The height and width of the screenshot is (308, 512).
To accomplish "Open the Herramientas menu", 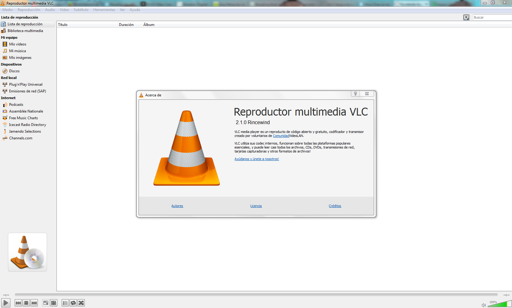I will coord(104,10).
